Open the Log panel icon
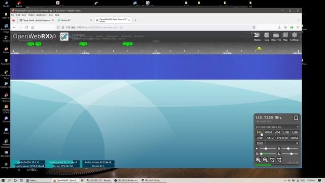This screenshot has height=183, width=325. pos(267,37)
